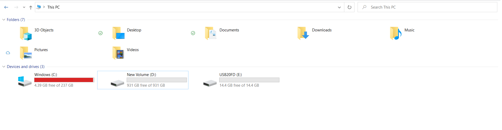This screenshot has width=502, height=130.
Task: Go back with the left arrow
Action: click(x=6, y=7)
